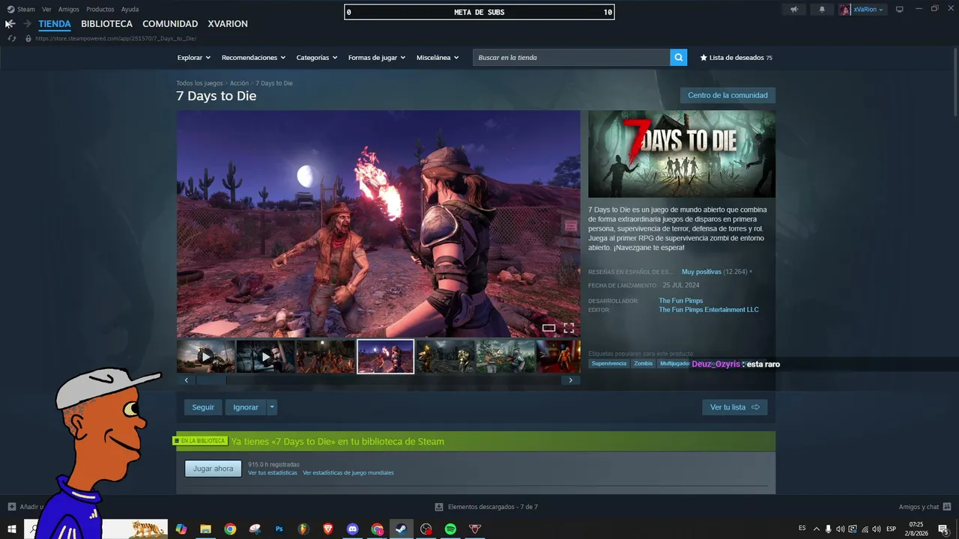Open the xVaRion account dropdown

[862, 10]
